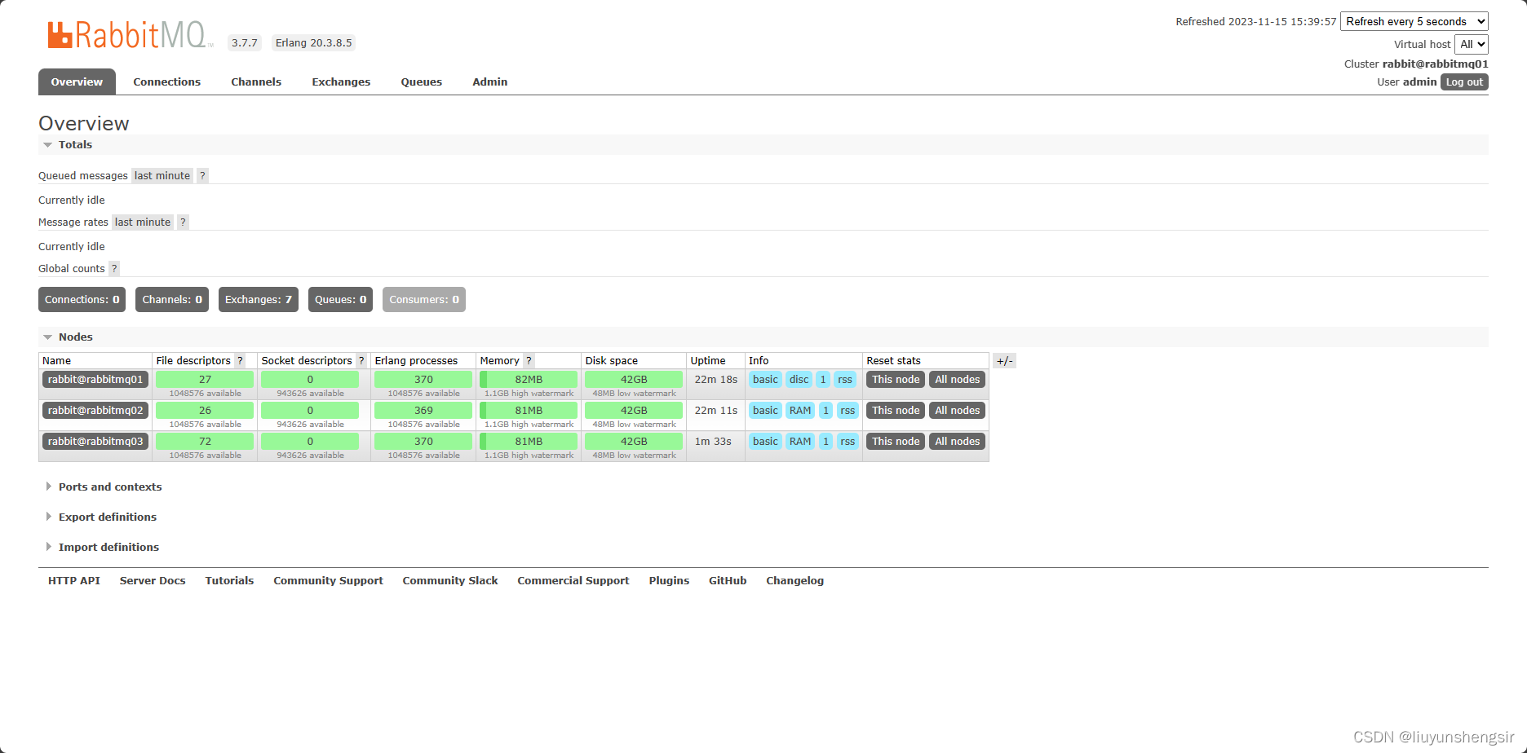Switch to the Admin tab

point(489,81)
